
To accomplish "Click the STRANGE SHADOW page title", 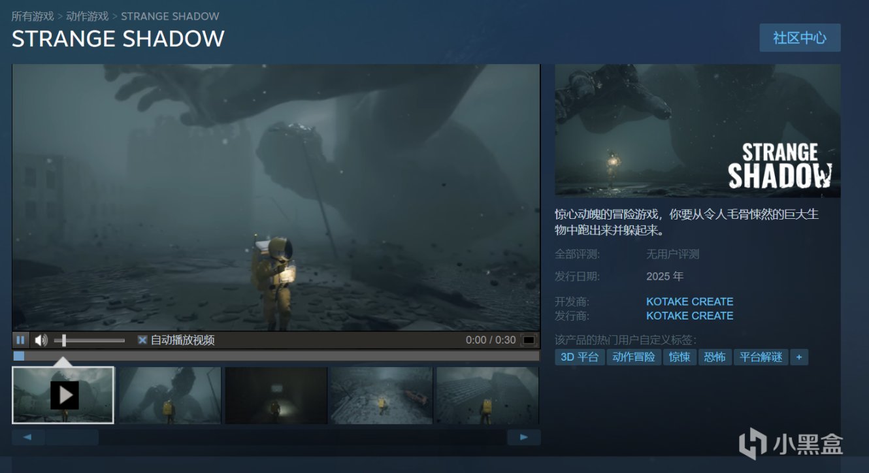I will point(118,39).
